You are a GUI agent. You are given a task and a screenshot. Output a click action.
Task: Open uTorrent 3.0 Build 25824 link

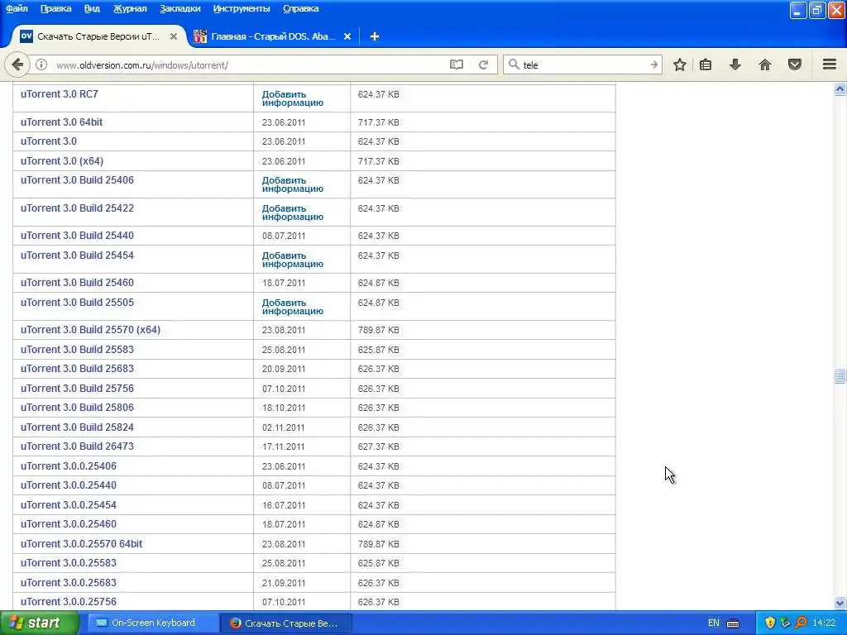point(77,427)
